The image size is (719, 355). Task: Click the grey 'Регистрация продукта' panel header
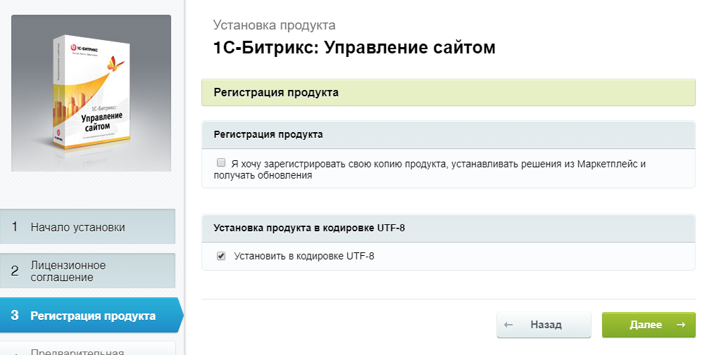click(x=449, y=134)
